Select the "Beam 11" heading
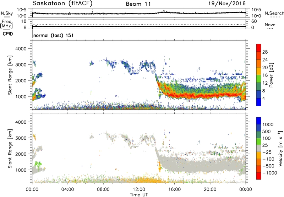The height and width of the screenshot is (197, 284). coord(138,4)
